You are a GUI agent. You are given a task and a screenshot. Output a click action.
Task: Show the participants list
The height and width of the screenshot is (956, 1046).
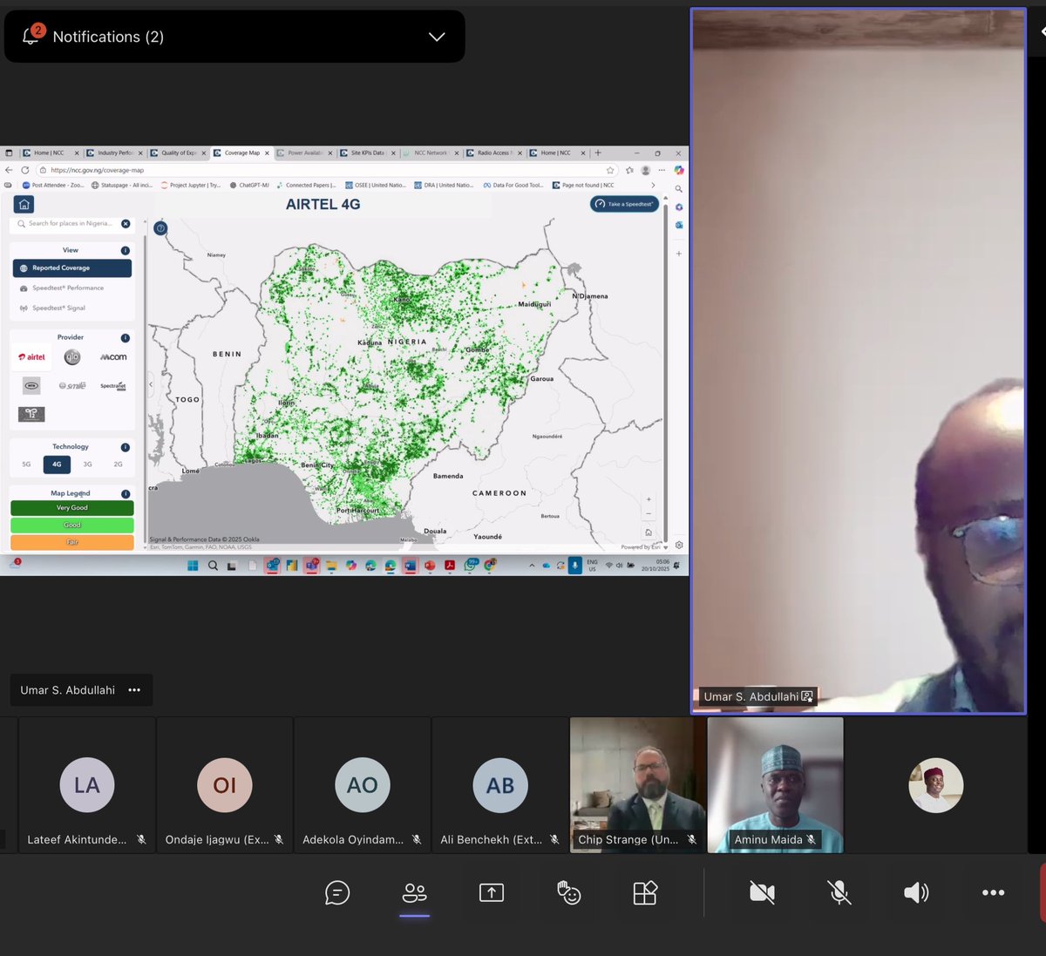[x=414, y=892]
